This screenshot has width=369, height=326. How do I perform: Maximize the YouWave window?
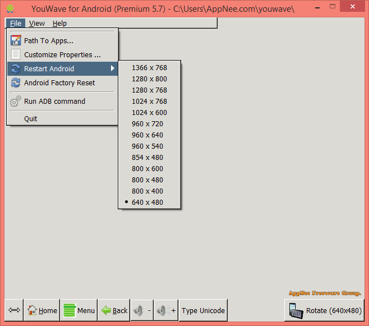[x=333, y=7]
